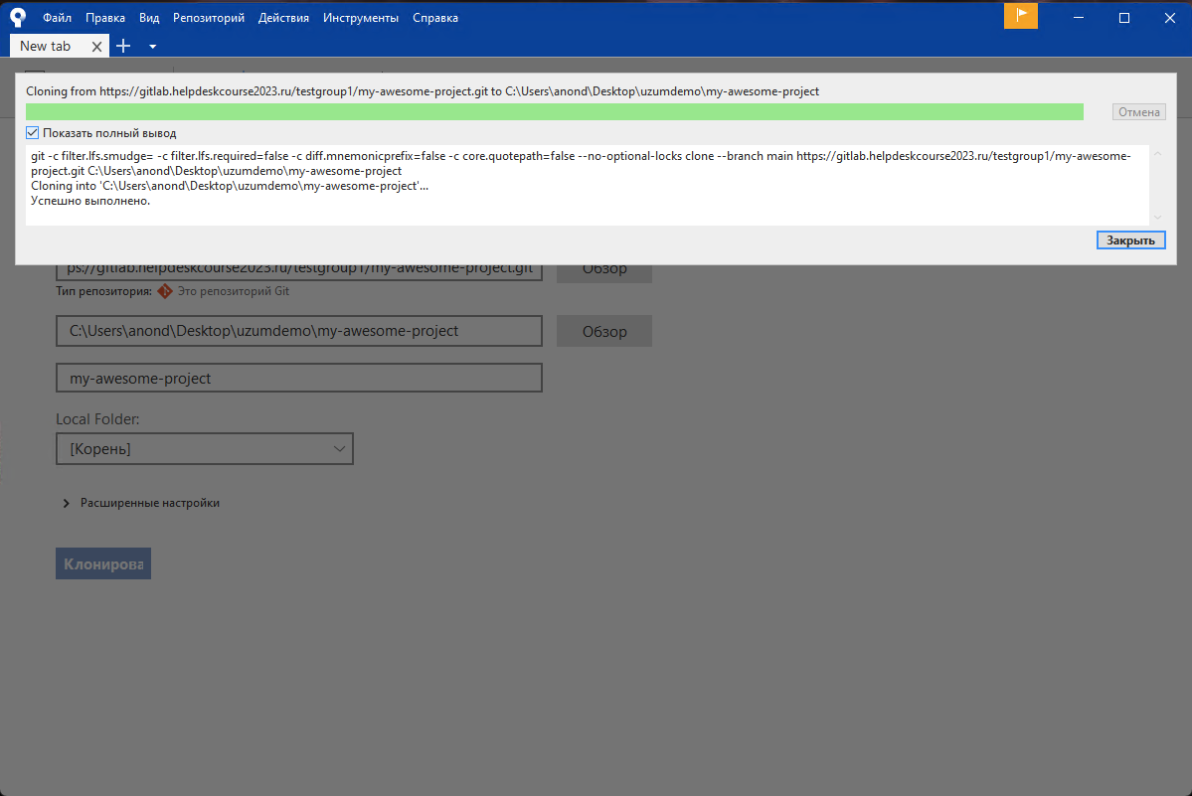The height and width of the screenshot is (796, 1192).
Task: Maximize the Sourcetree window
Action: point(1124,17)
